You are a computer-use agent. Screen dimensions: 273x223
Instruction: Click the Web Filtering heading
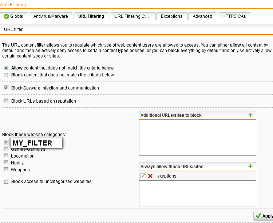pyautogui.click(x=13, y=5)
